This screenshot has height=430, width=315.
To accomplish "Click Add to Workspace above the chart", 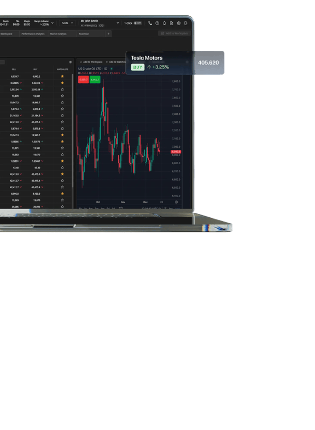I will click(91, 62).
